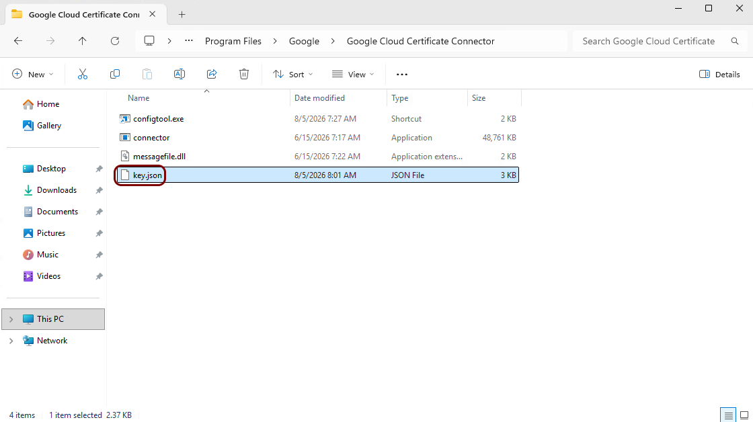This screenshot has height=422, width=753.
Task: Navigate up one folder level
Action: (x=83, y=41)
